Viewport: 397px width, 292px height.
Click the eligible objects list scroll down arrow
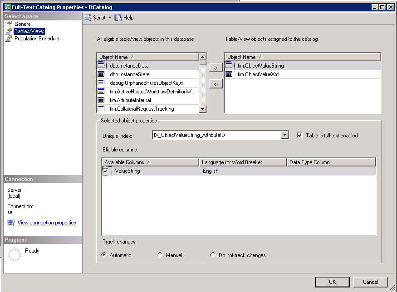[202, 109]
